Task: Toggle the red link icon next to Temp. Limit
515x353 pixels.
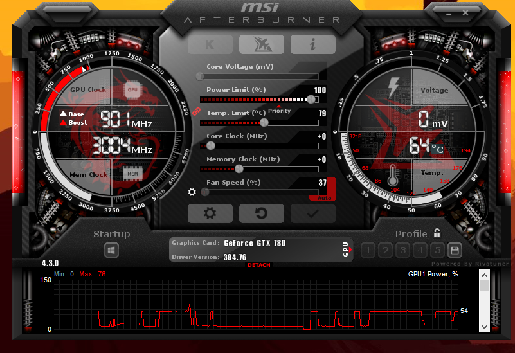Action: [x=196, y=112]
